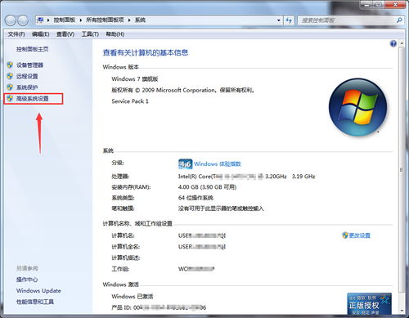The height and width of the screenshot is (318, 409).
Task: Click the 查看有关计算机的基本信息 heading
Action: pos(146,52)
